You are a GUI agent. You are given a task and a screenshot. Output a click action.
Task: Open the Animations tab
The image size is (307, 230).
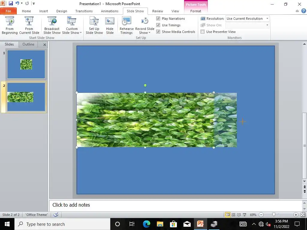(110, 11)
